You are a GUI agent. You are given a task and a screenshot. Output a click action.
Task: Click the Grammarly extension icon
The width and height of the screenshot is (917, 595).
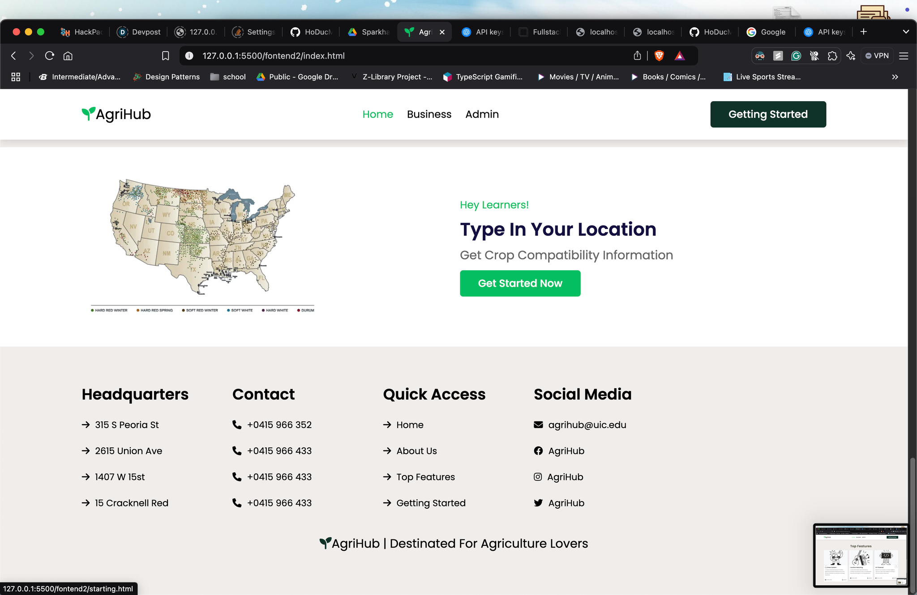pyautogui.click(x=796, y=56)
